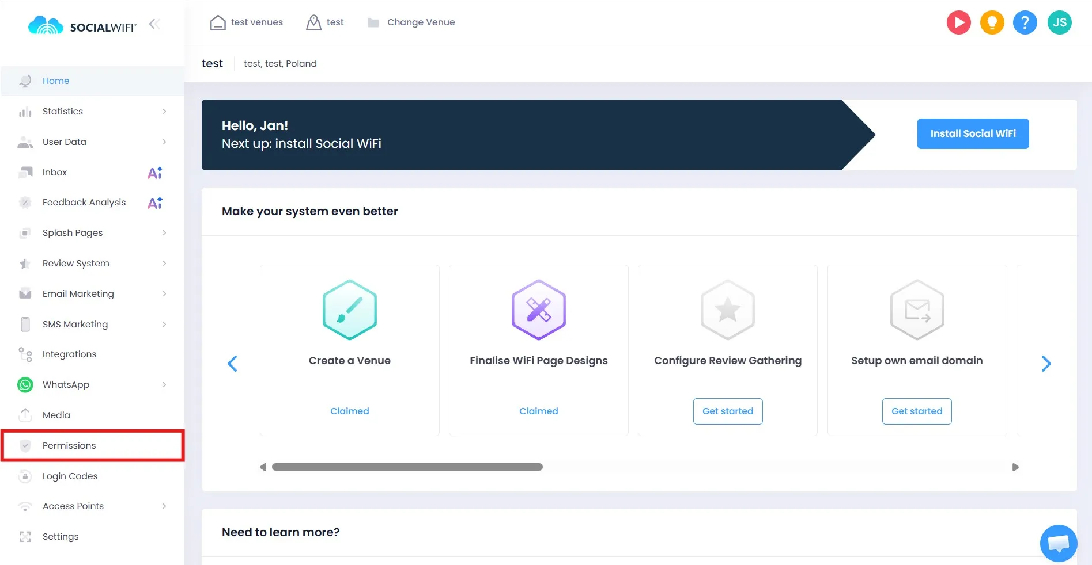Open Login Codes in sidebar
This screenshot has height=565, width=1092.
[93, 476]
